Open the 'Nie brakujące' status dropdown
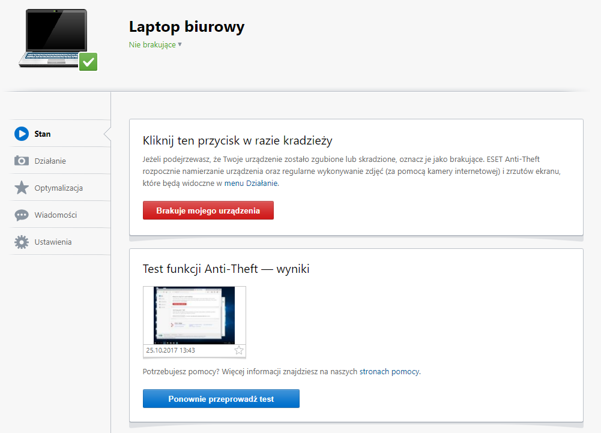 [x=156, y=45]
